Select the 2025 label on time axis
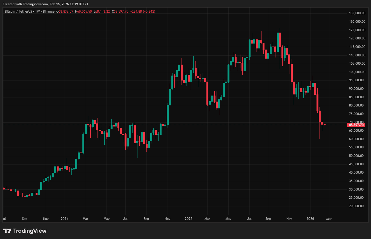Screen dimensions: 371x239 (188, 219)
